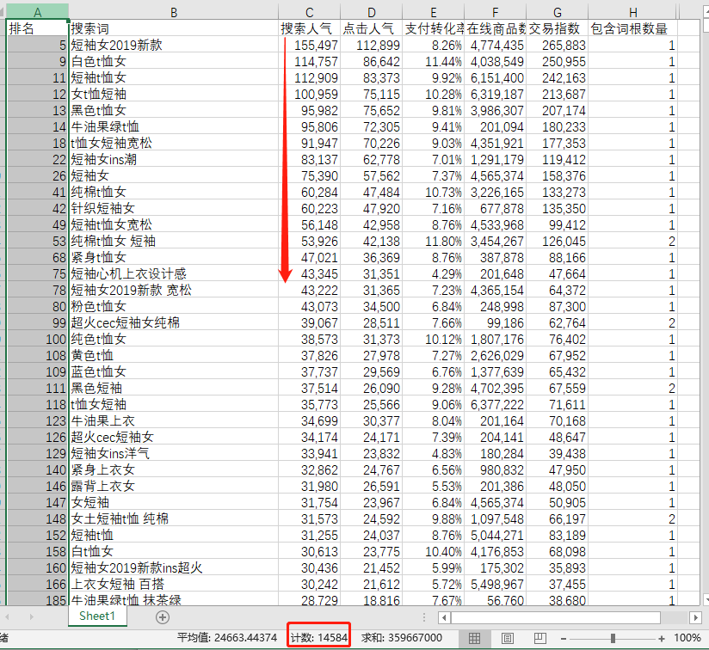Select rank cell 100

pos(38,340)
